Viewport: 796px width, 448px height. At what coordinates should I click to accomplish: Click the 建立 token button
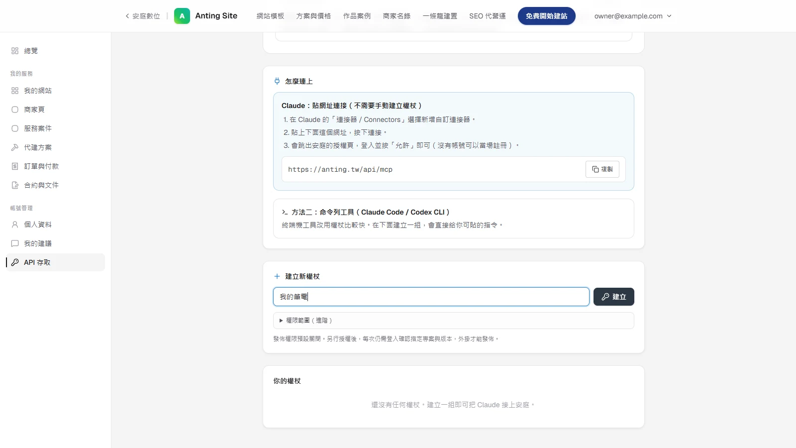point(614,297)
